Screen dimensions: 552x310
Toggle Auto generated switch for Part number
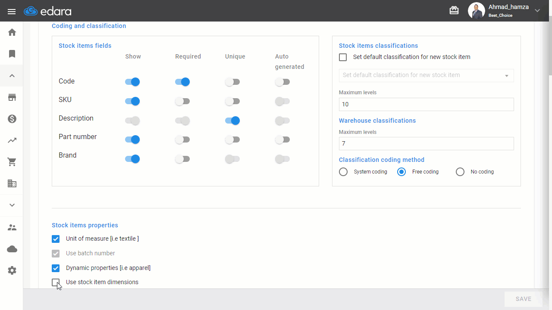pyautogui.click(x=282, y=139)
